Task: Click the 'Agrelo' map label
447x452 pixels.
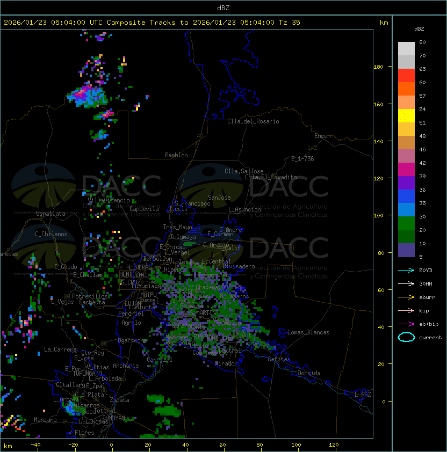Action: (x=131, y=323)
